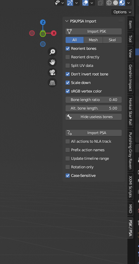The width and height of the screenshot is (139, 264).
Task: Click the red X axis gizmo
Action: point(54,33)
